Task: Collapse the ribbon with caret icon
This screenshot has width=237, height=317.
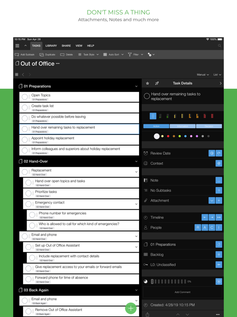Action: pos(26,46)
